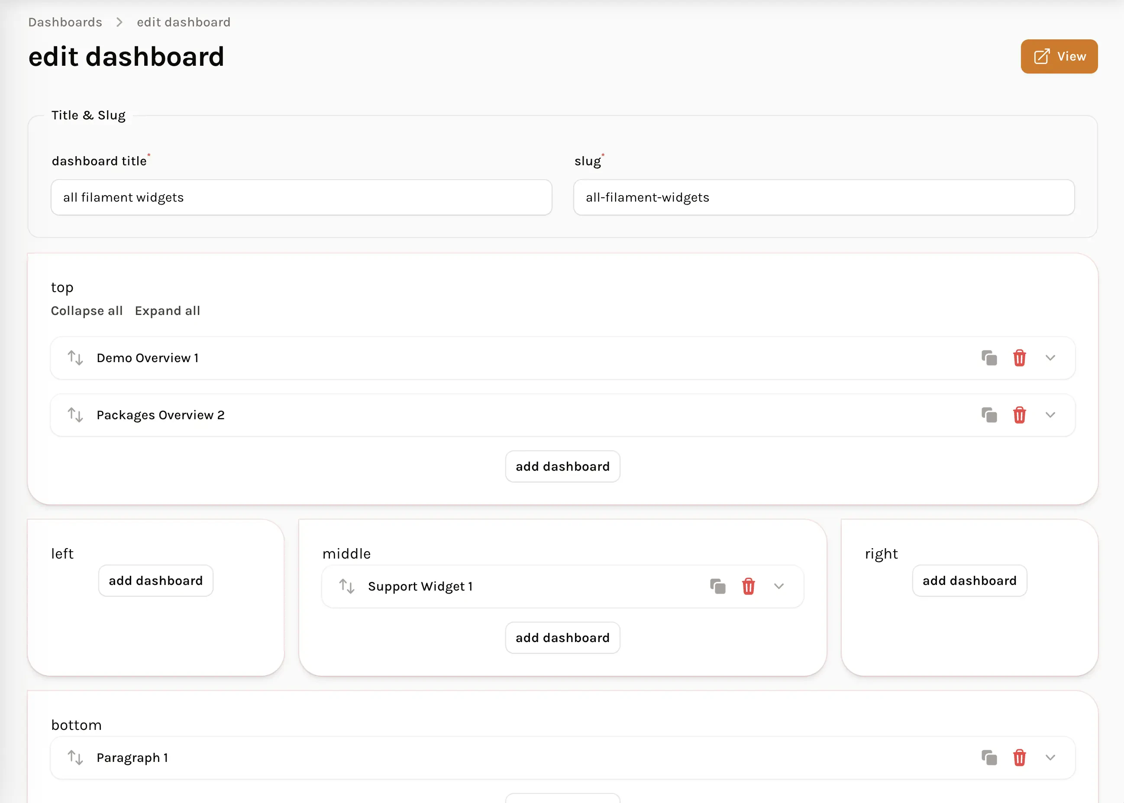Delete the Support Widget 1 block
The width and height of the screenshot is (1124, 803).
[x=748, y=586]
